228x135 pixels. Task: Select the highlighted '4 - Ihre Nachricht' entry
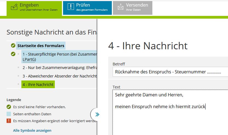38,84
